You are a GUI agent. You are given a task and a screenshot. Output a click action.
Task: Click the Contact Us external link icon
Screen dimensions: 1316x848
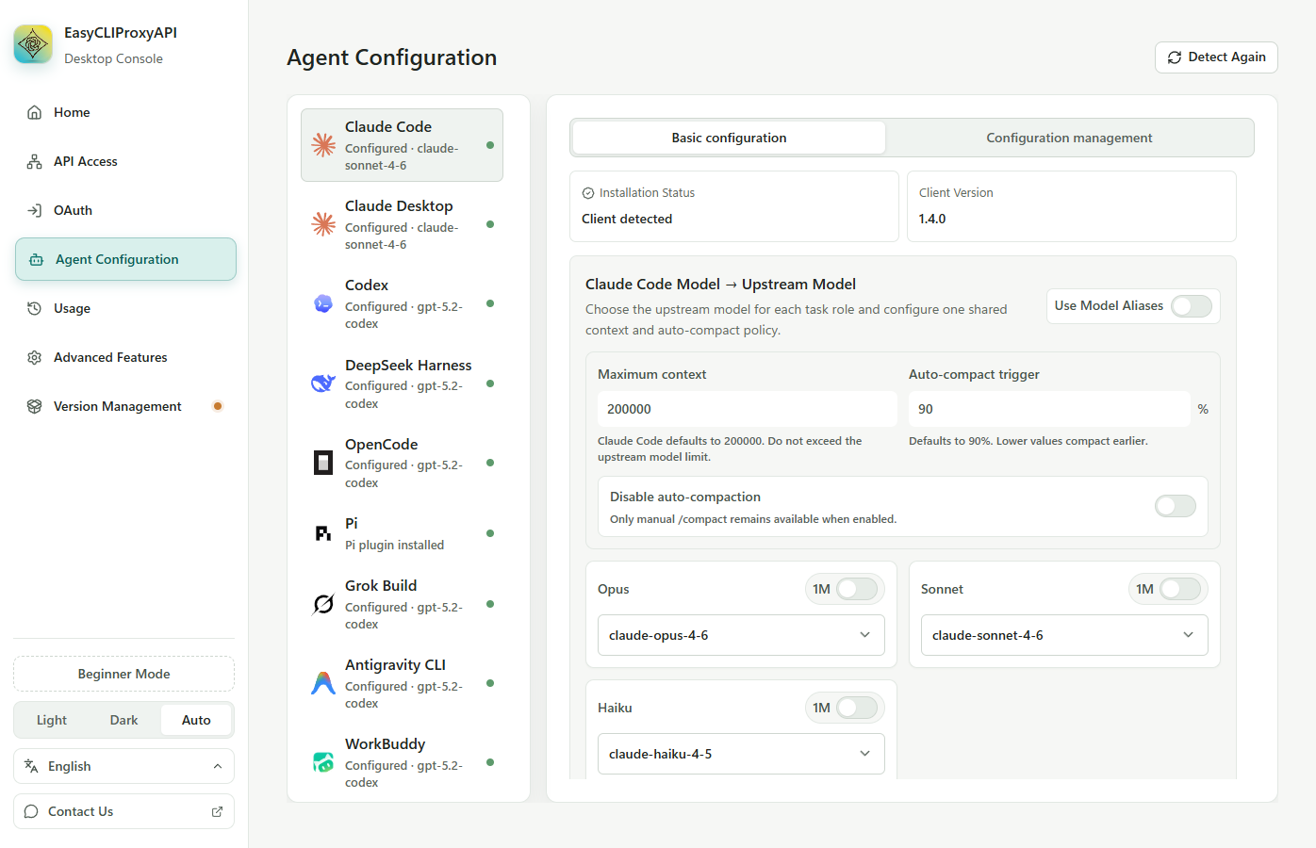click(218, 811)
